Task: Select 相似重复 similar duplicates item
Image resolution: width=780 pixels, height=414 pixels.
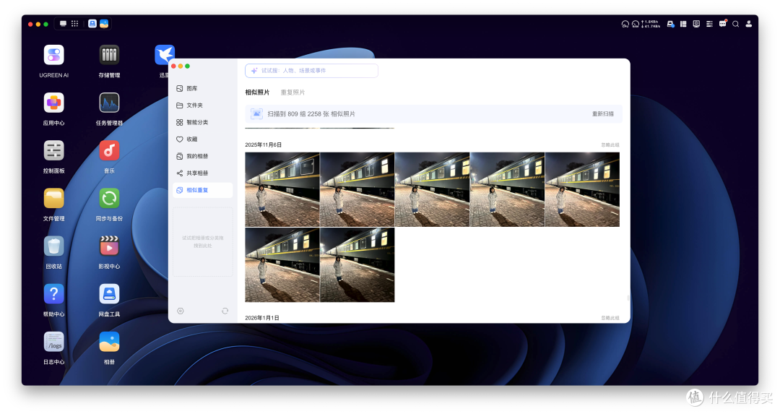Action: (202, 190)
